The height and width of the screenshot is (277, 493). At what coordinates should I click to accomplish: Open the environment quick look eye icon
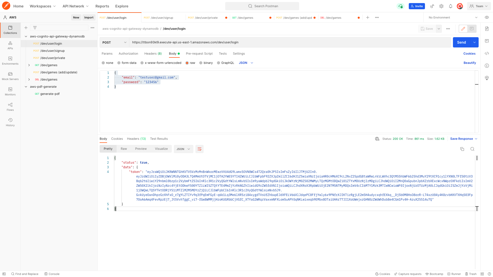pos(487,17)
